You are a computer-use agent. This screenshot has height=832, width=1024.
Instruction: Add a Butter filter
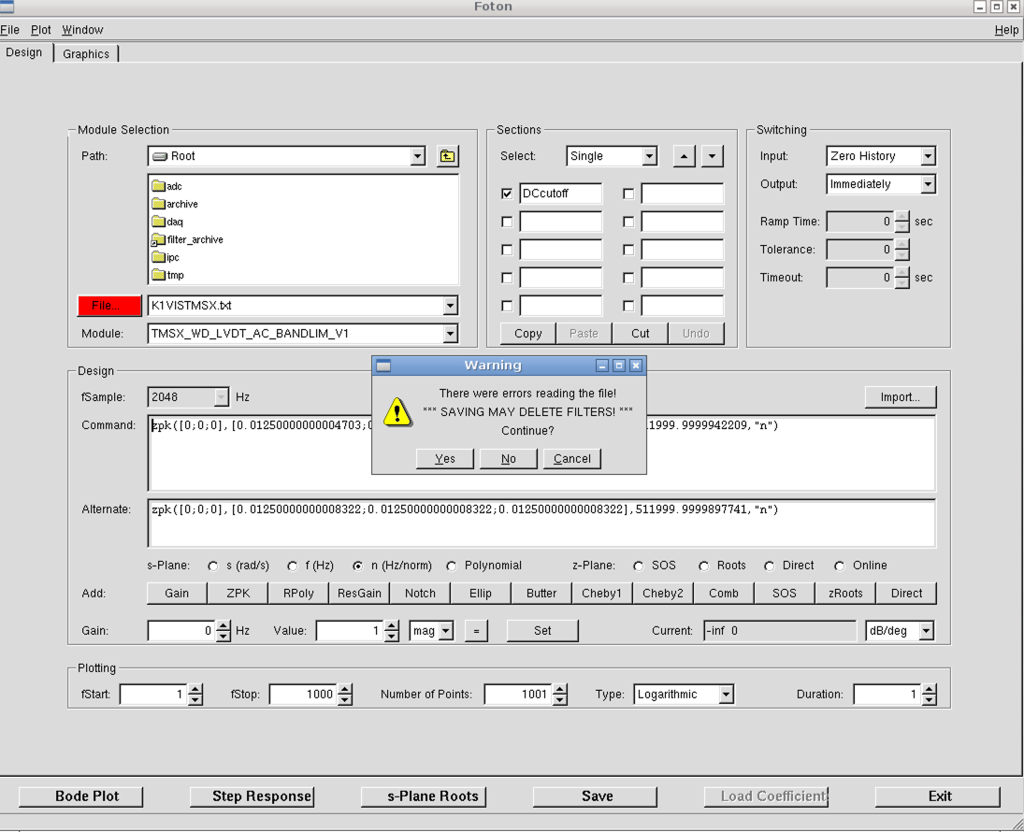(x=541, y=593)
